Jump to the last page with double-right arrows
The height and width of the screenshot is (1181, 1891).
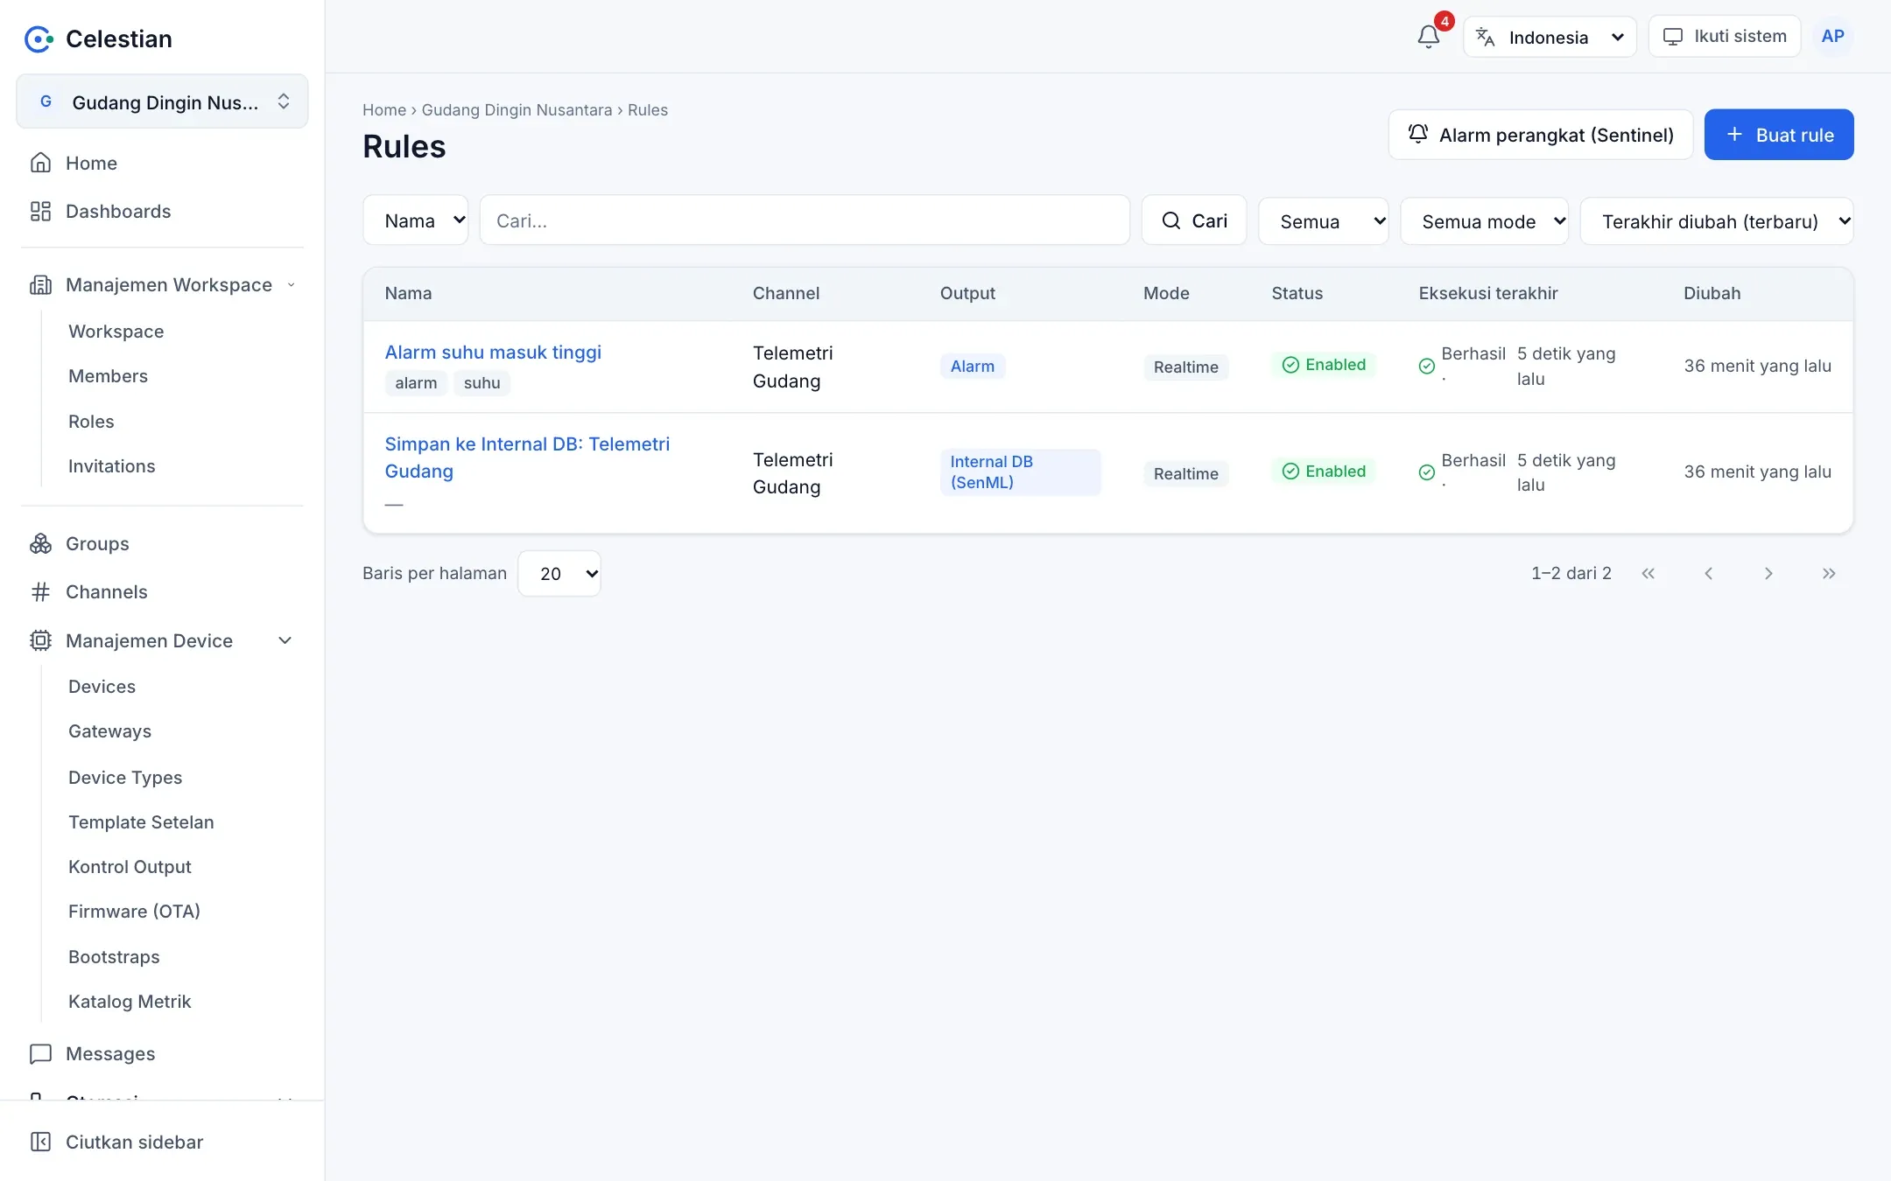click(x=1829, y=573)
